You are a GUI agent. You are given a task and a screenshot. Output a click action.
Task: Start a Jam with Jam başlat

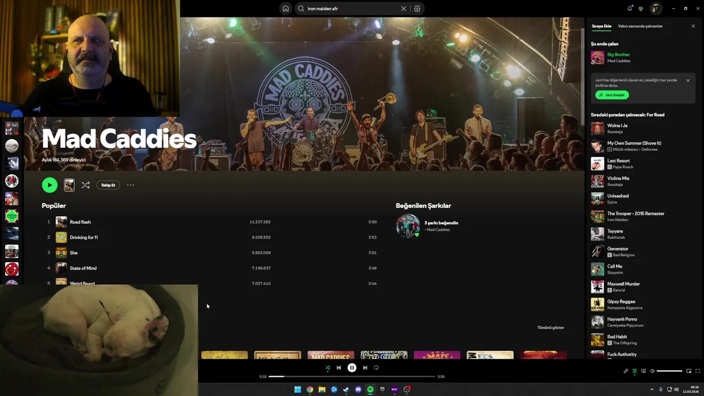pos(612,95)
